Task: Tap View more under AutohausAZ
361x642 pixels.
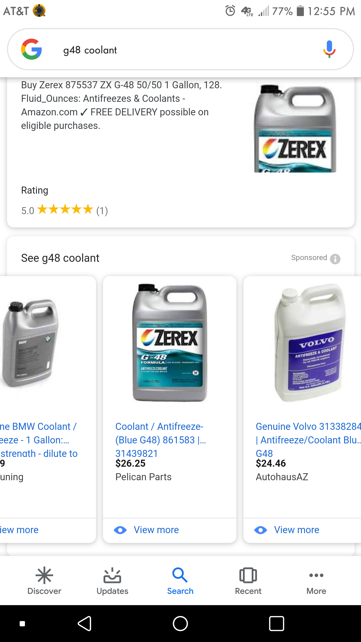Action: pyautogui.click(x=297, y=530)
